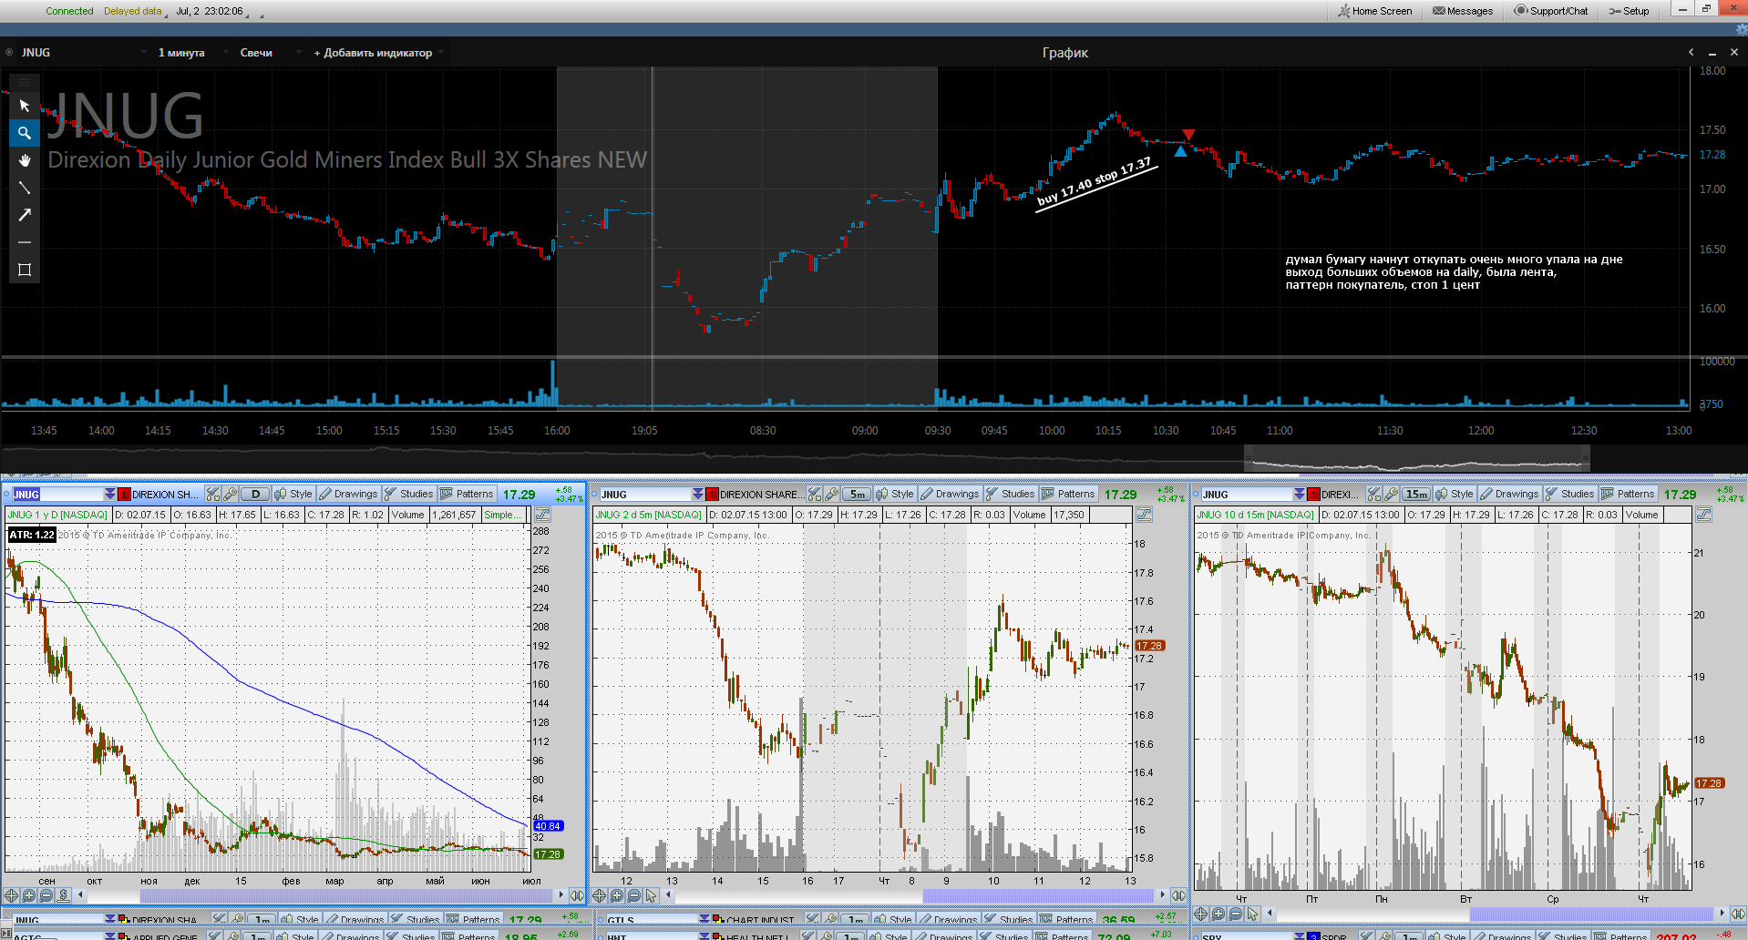Click the D timeframe button

256,494
